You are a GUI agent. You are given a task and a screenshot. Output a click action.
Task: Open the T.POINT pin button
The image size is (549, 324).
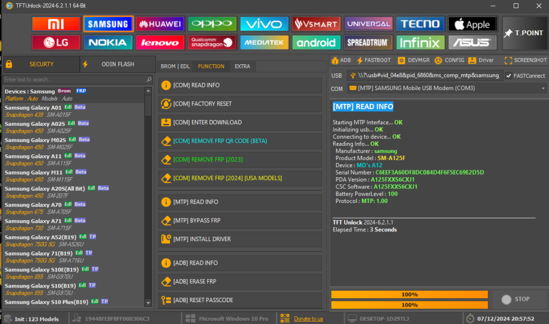(524, 33)
